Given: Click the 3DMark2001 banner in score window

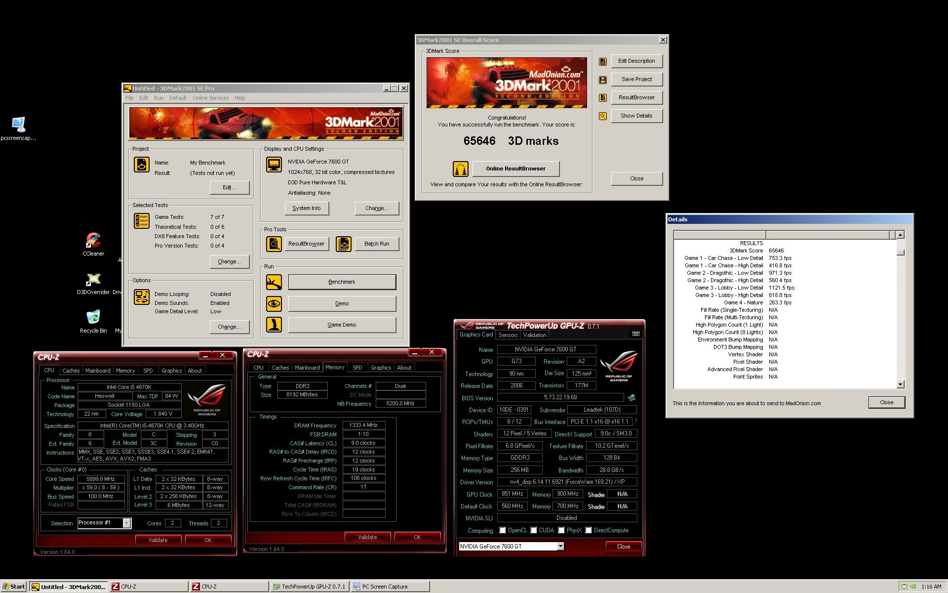Looking at the screenshot, I should 507,83.
